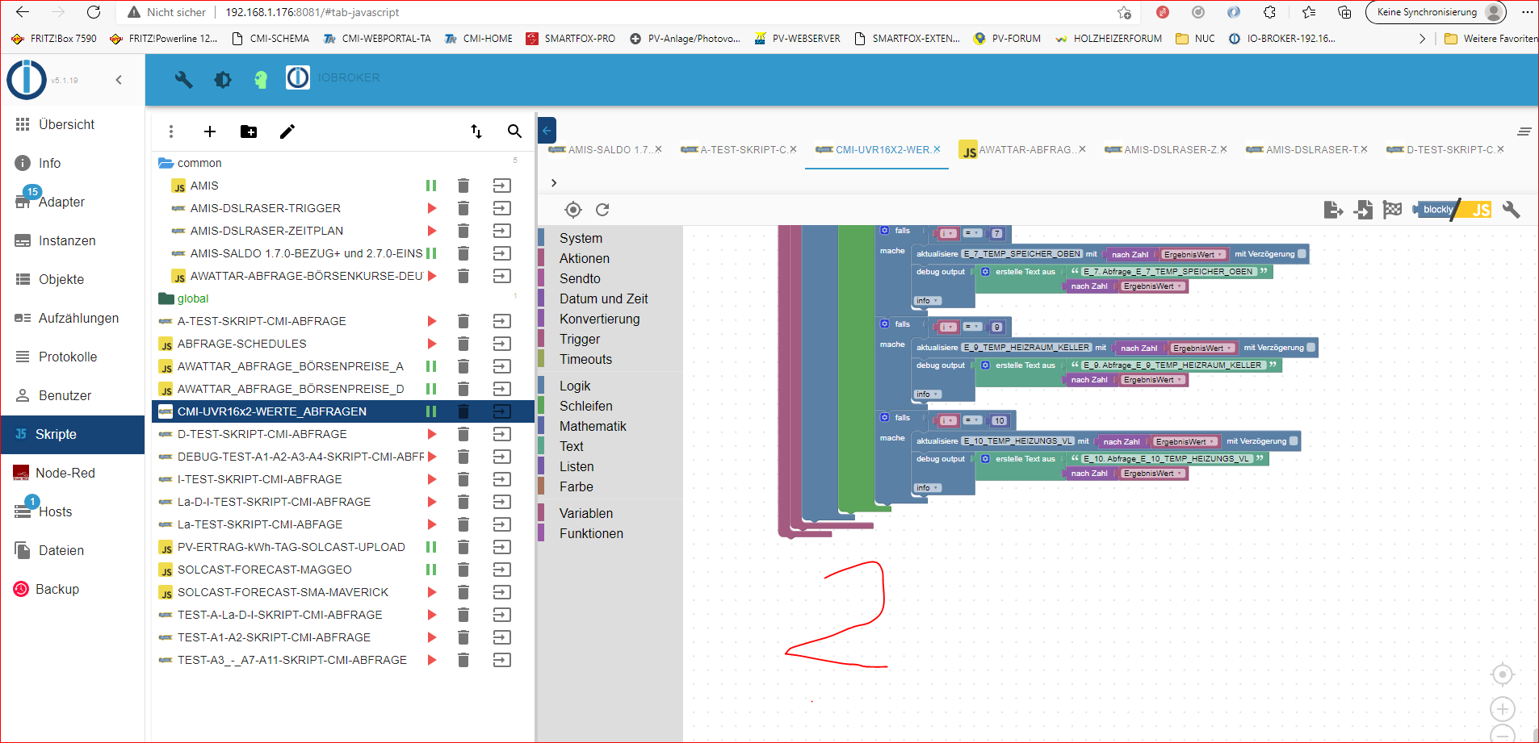
Task: Check 'mit Verzögerung' on E_9_TEMP_HEIZRAUM_KELLER block
Action: click(x=1310, y=348)
